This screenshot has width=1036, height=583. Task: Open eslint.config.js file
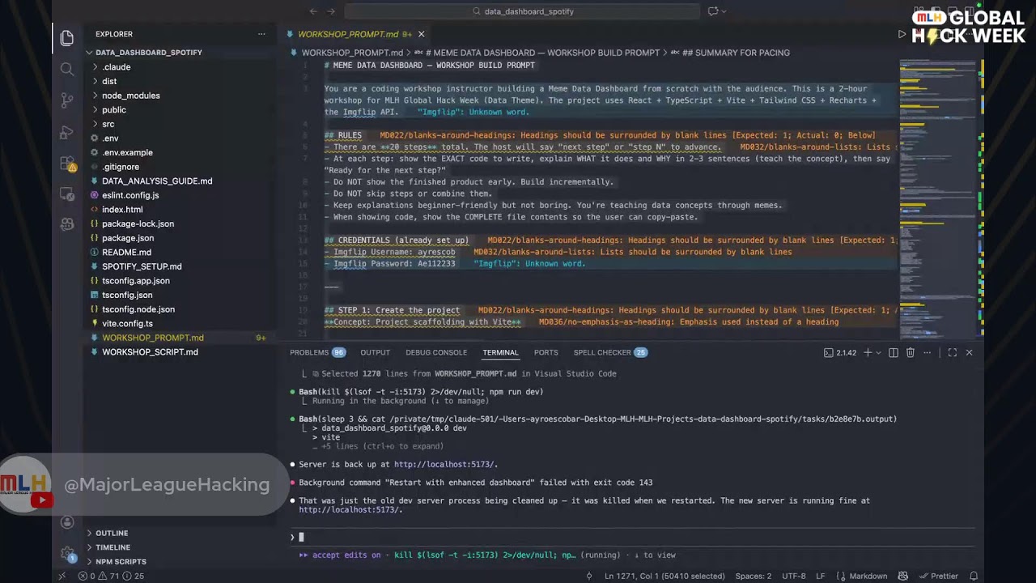coord(130,195)
